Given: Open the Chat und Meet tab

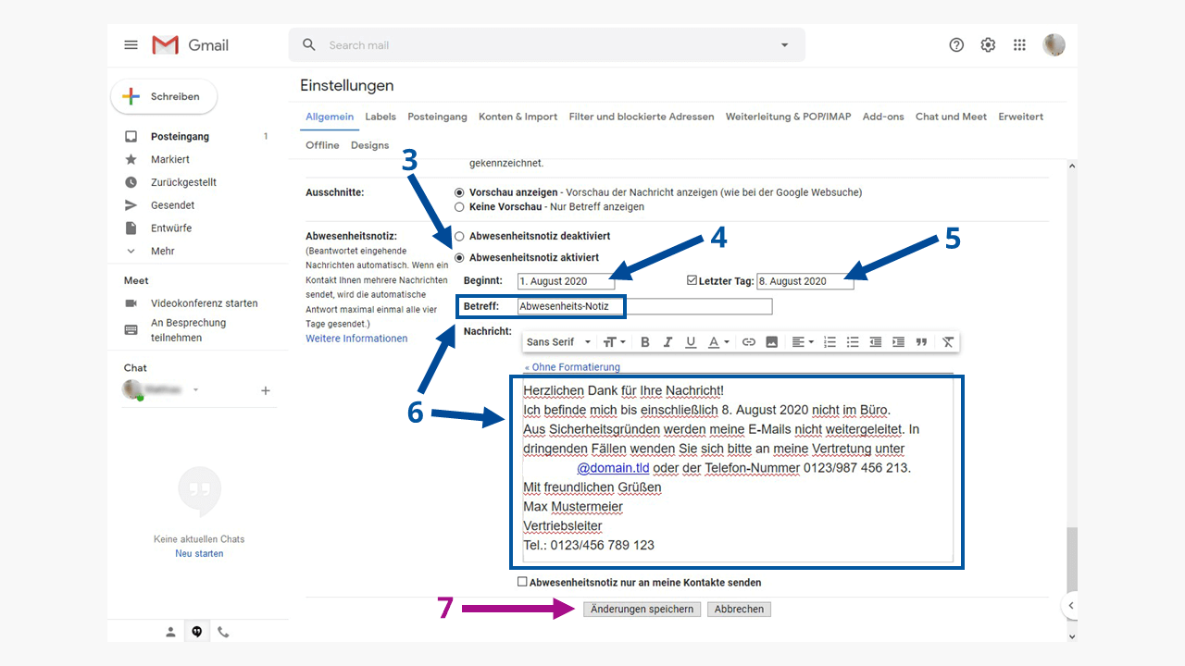Looking at the screenshot, I should point(952,117).
